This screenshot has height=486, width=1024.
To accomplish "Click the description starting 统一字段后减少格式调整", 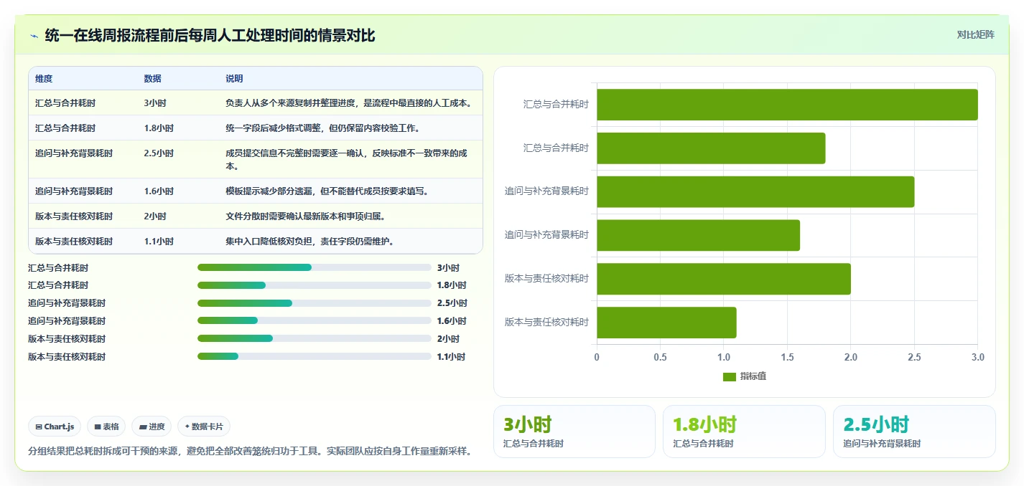I will point(322,128).
